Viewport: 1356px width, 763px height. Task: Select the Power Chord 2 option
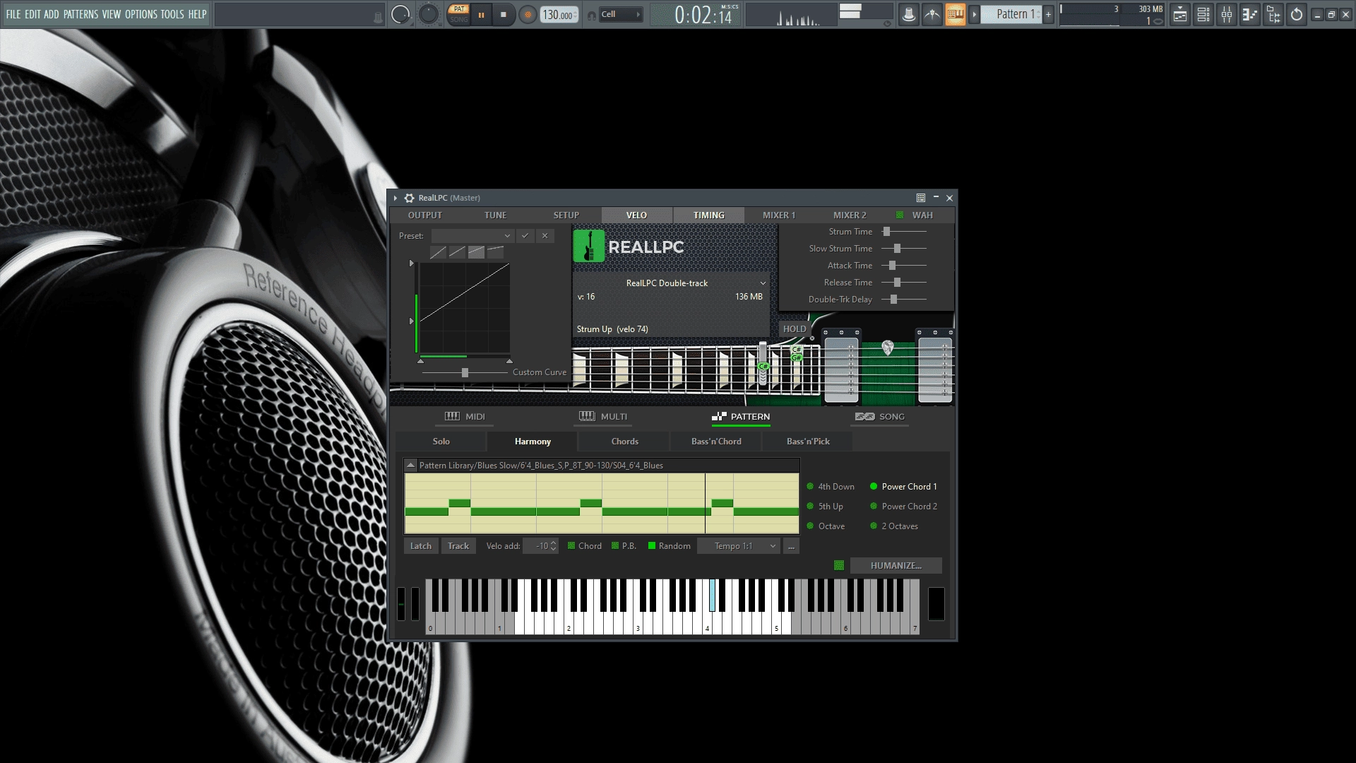(903, 507)
